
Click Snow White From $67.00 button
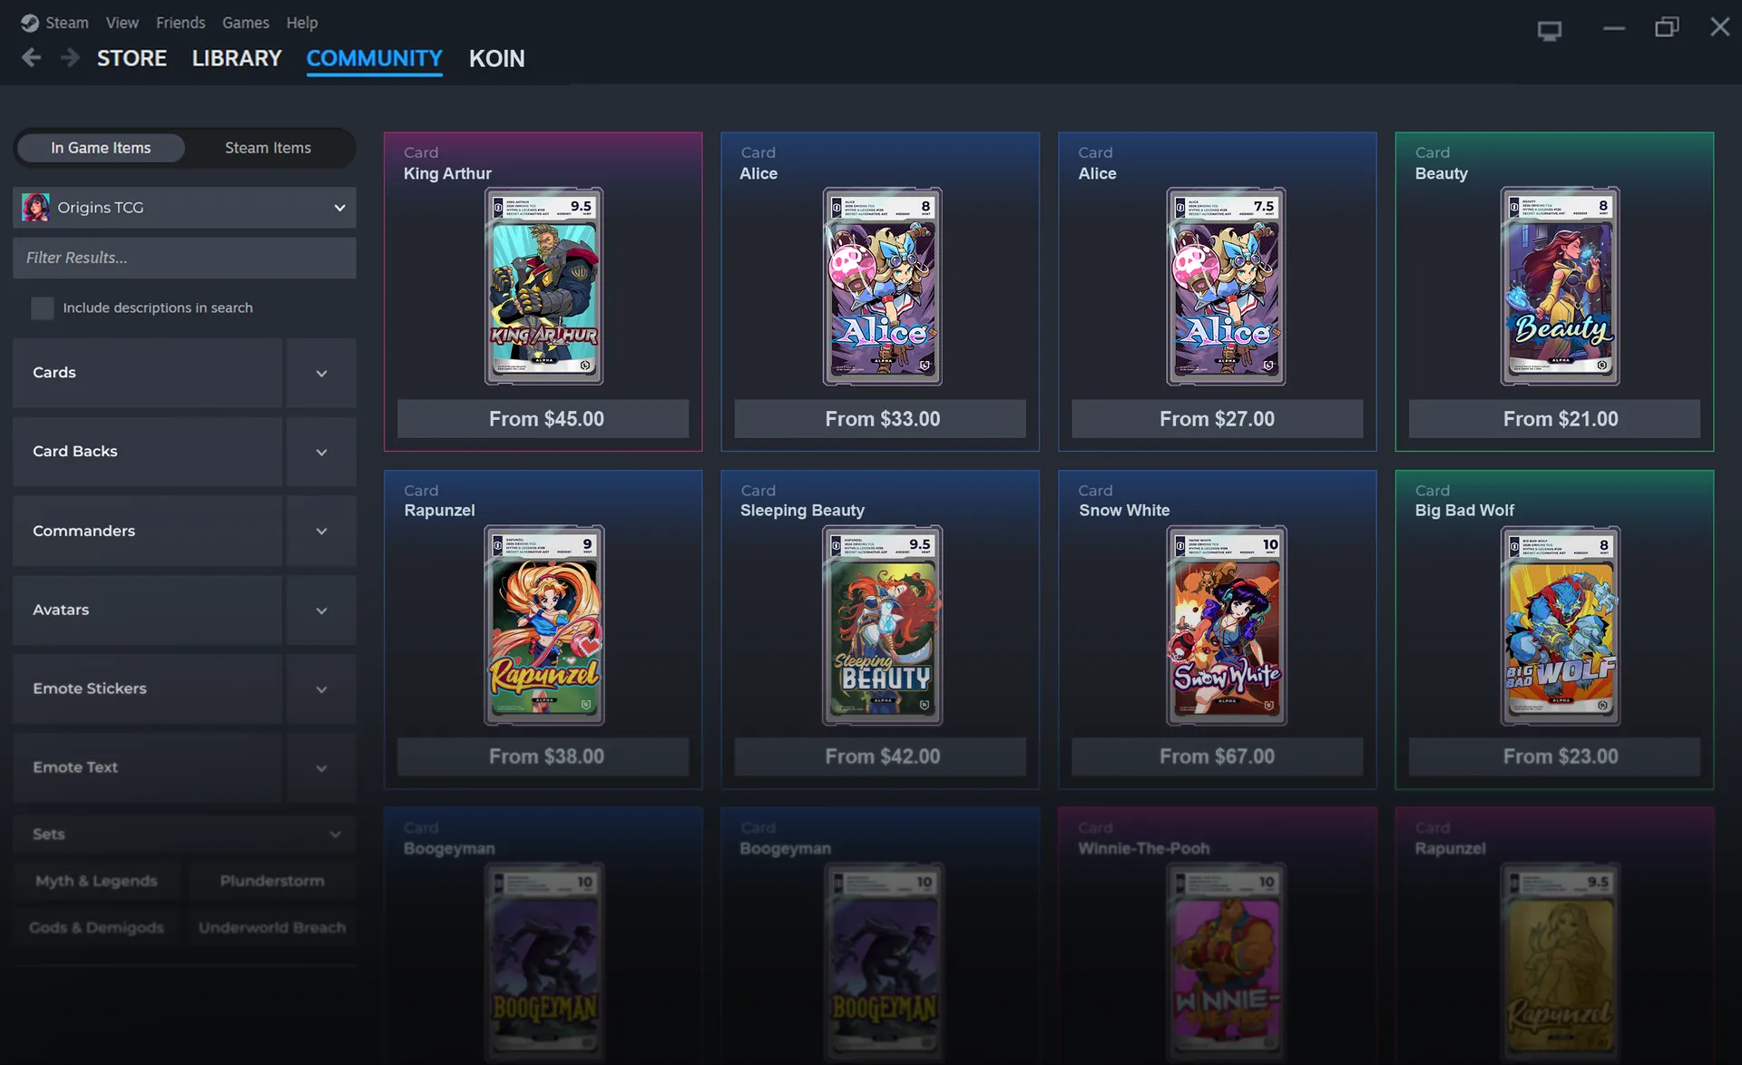tap(1217, 757)
